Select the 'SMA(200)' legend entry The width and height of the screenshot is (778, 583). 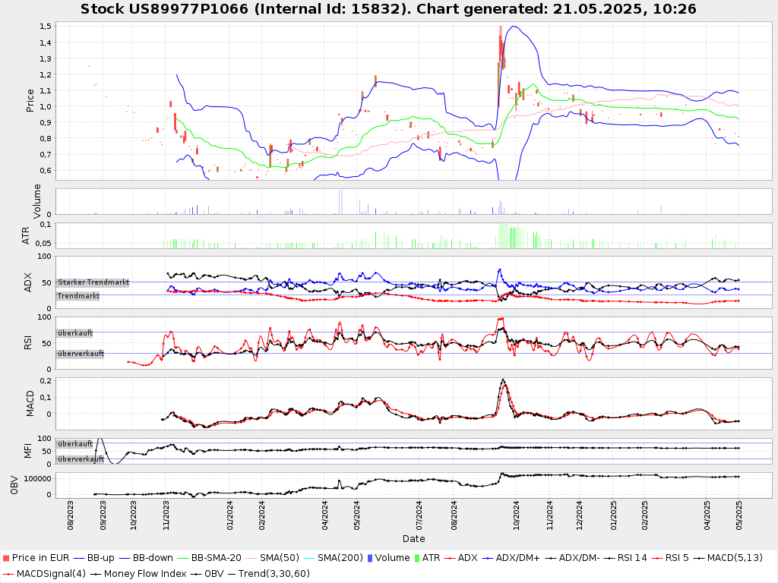[333, 558]
